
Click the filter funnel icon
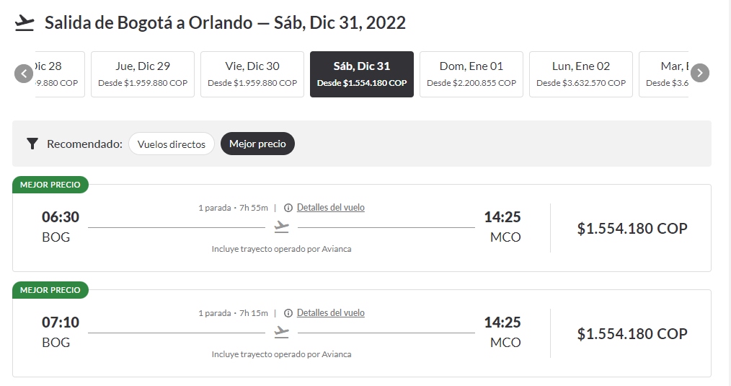coord(32,144)
